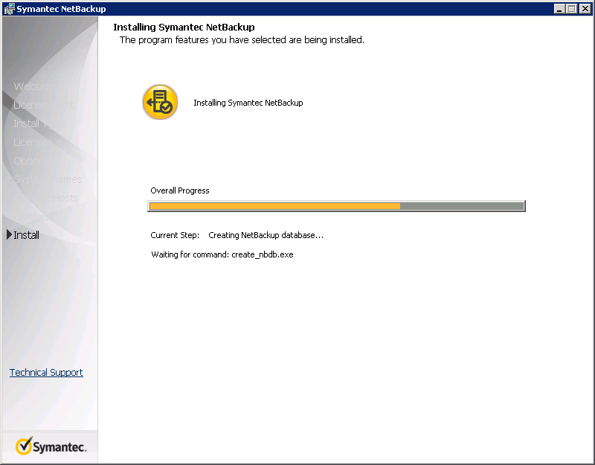Click "Waiting for command: create_nbdb.exe" text
Image resolution: width=595 pixels, height=465 pixels.
tap(222, 254)
